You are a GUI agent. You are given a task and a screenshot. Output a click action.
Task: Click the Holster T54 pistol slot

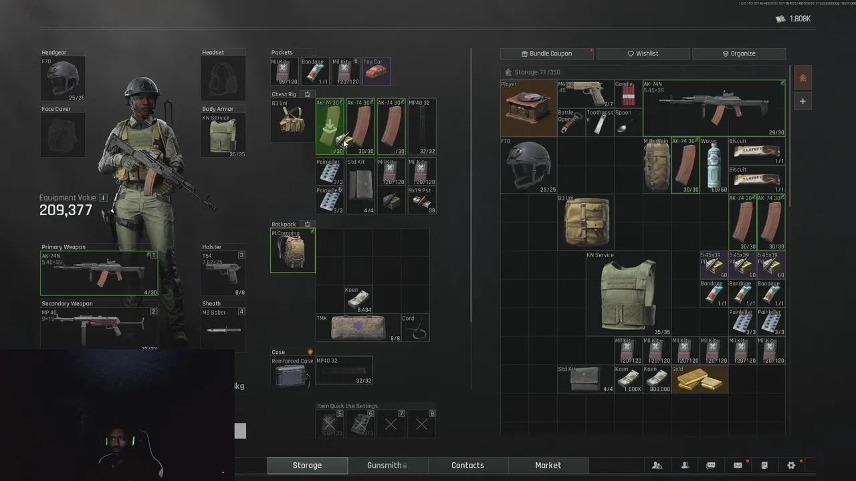pyautogui.click(x=223, y=273)
